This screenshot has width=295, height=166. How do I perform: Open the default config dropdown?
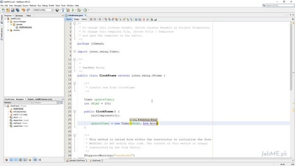[43, 10]
